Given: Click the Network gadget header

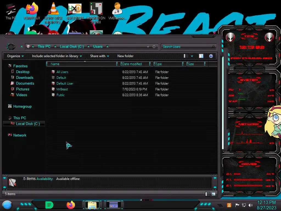Looking at the screenshot, I should (249, 124).
